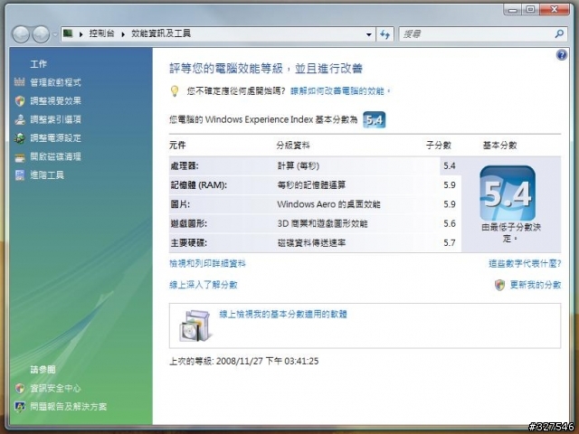Open 這些數字代表什麼? link
The image size is (579, 434).
[525, 263]
